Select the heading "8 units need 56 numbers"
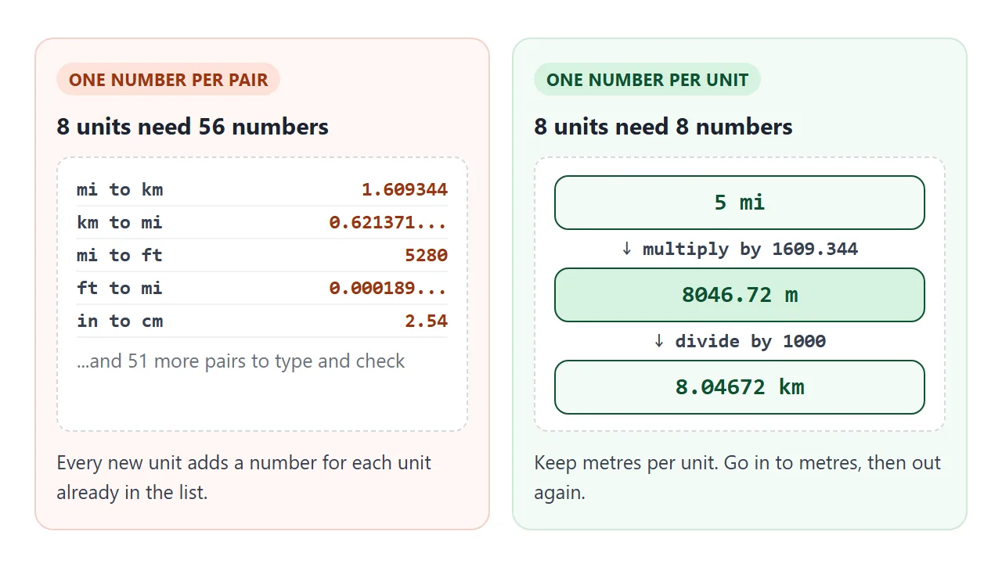Image resolution: width=1002 pixels, height=571 pixels. [x=193, y=127]
